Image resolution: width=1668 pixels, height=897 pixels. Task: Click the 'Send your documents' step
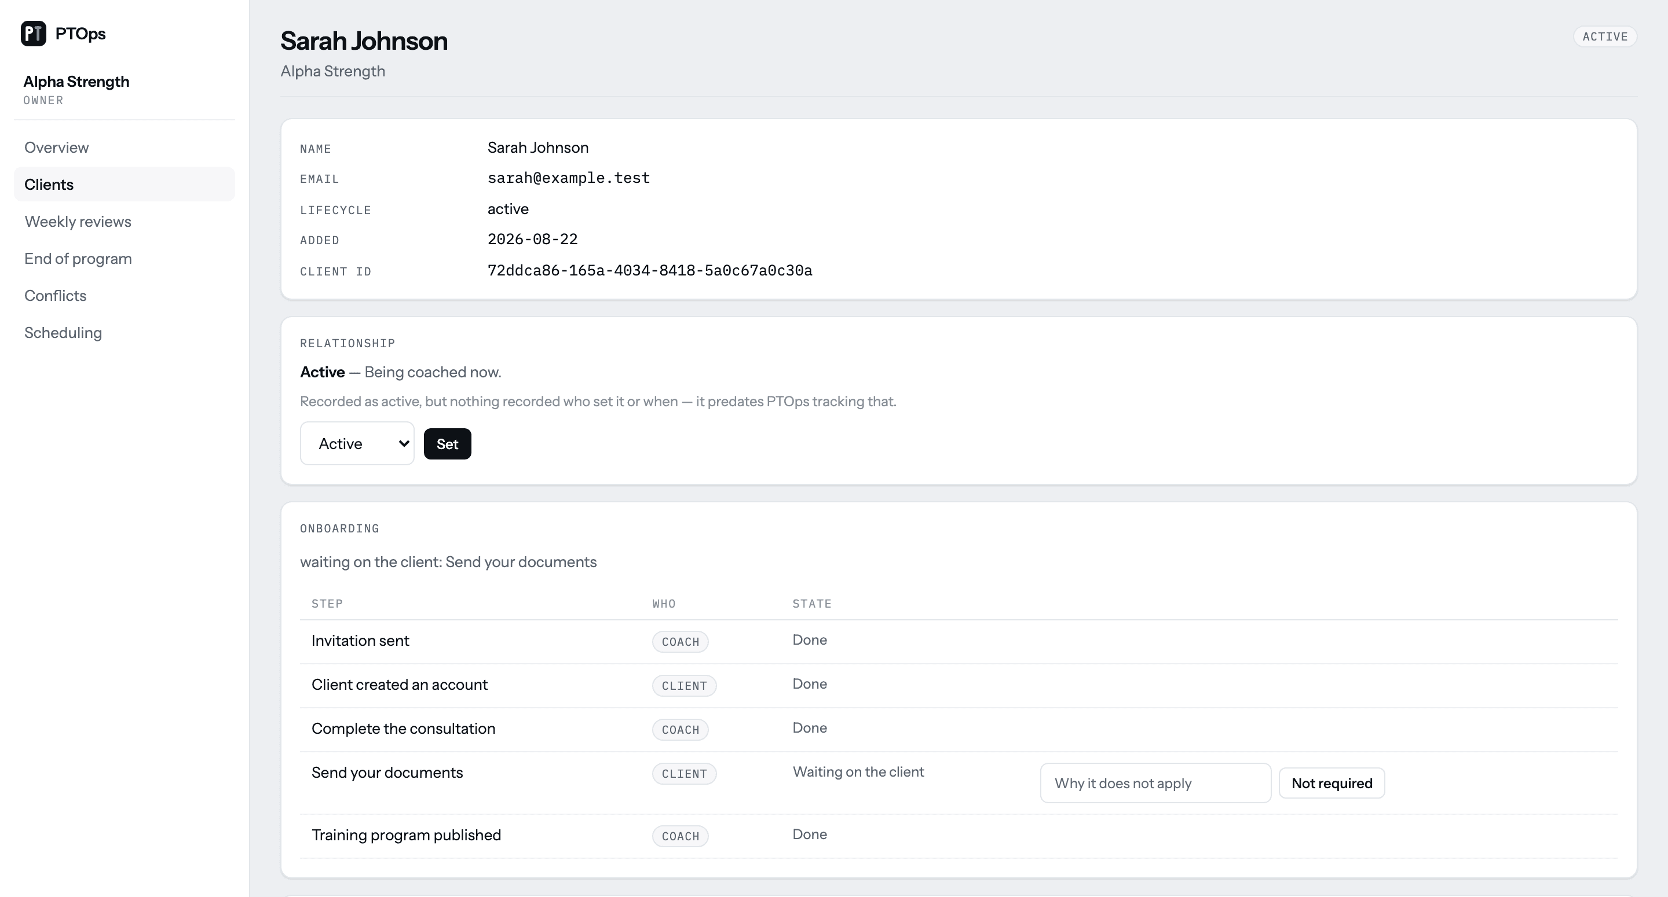tap(387, 773)
